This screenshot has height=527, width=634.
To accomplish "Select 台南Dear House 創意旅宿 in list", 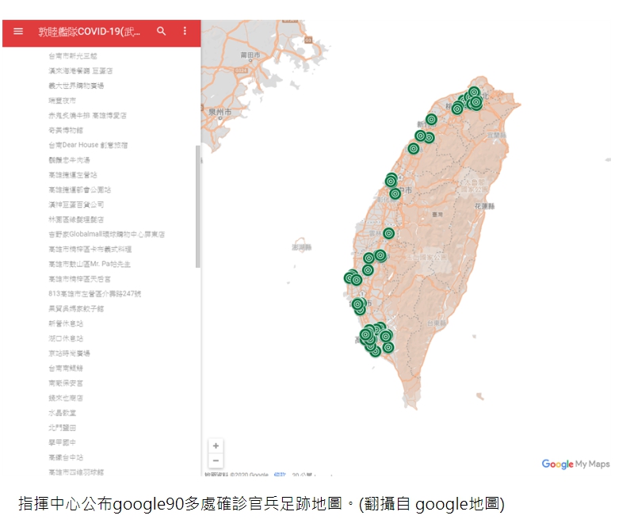I will coord(87,145).
